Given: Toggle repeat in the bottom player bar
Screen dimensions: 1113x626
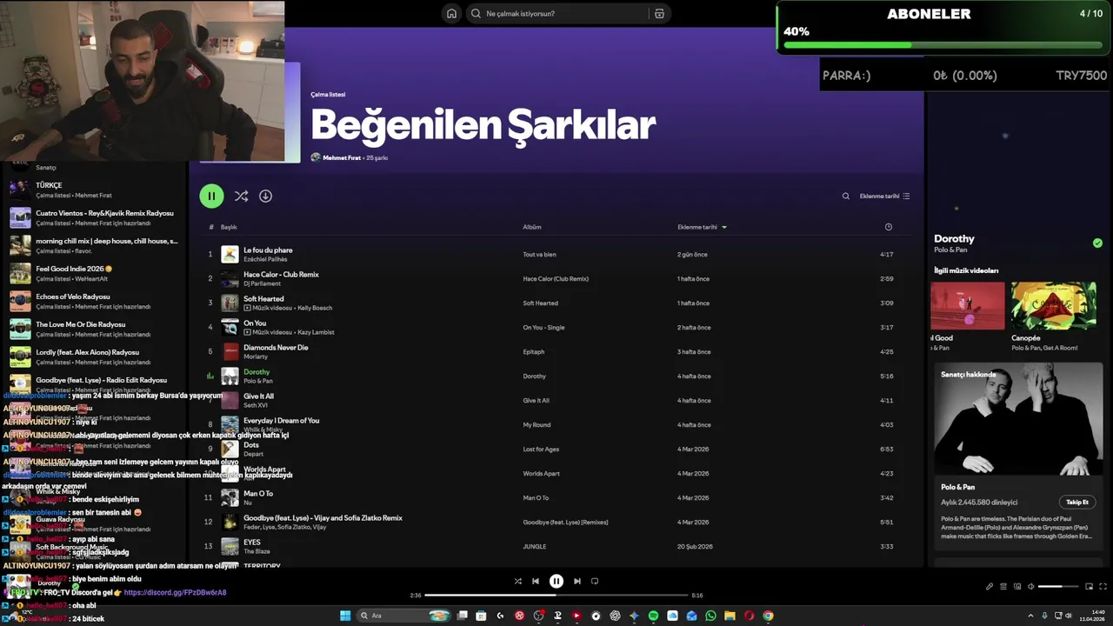Looking at the screenshot, I should point(595,581).
